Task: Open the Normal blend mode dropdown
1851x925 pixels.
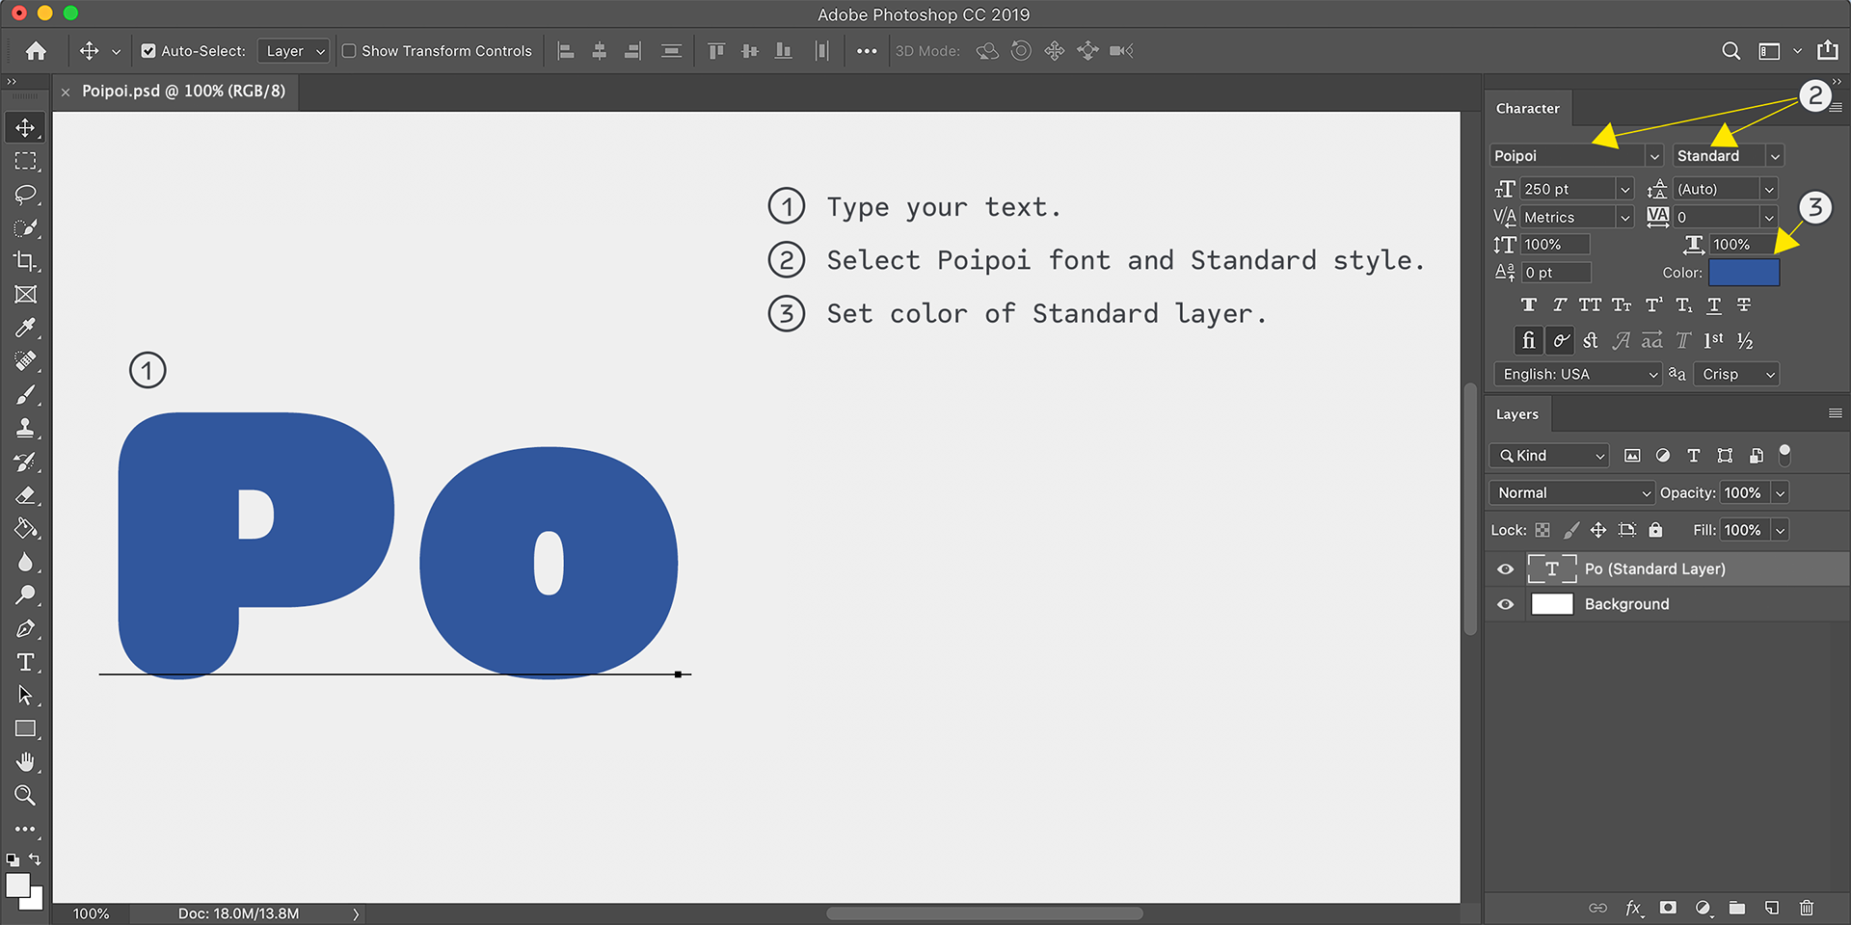Action: coord(1572,492)
